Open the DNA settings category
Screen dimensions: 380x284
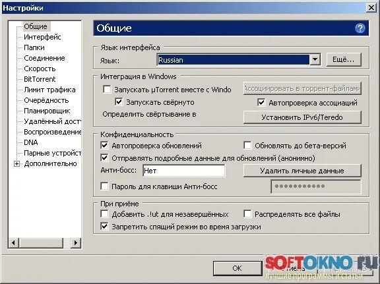coord(31,142)
